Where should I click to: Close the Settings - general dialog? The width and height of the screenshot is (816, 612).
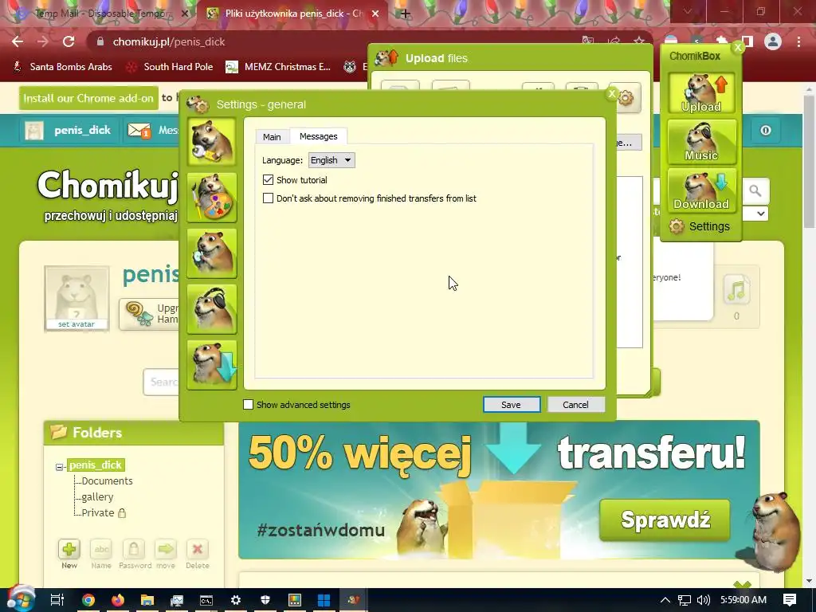(611, 94)
